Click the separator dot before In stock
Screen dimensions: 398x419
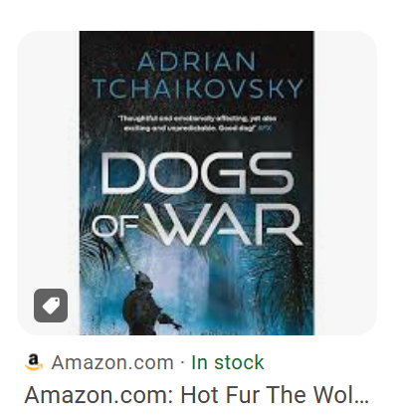tap(182, 363)
